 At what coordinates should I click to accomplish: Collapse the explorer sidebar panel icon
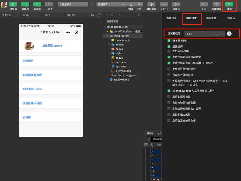(139, 15)
